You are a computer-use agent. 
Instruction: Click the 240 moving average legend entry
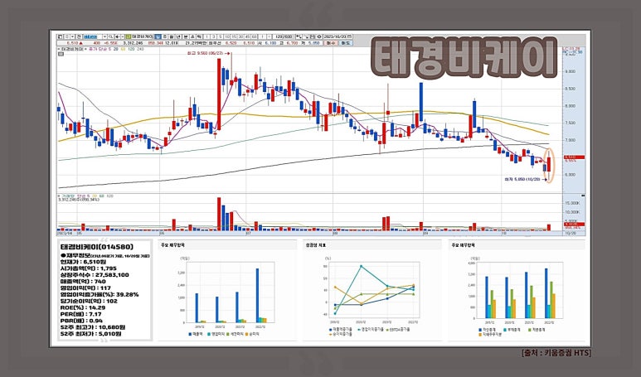pos(140,49)
